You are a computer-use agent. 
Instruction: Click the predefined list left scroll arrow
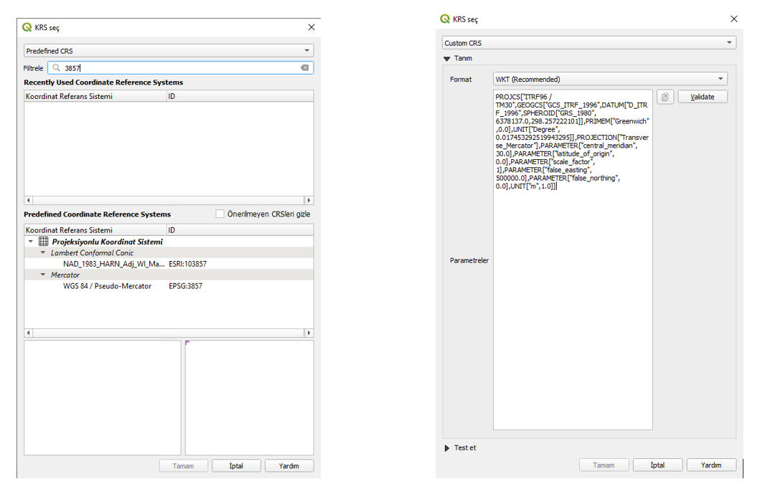(x=28, y=333)
